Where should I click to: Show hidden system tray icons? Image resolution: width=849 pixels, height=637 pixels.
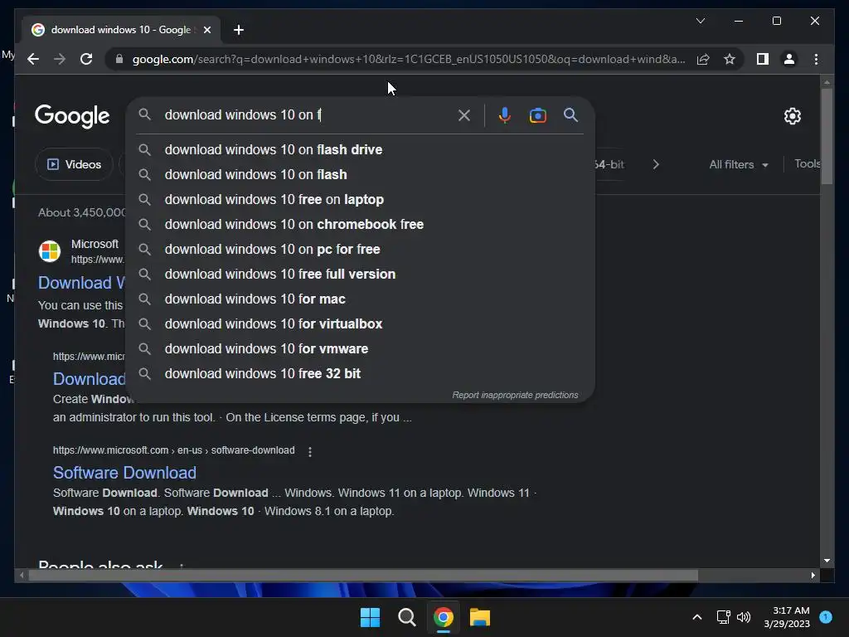pyautogui.click(x=696, y=617)
